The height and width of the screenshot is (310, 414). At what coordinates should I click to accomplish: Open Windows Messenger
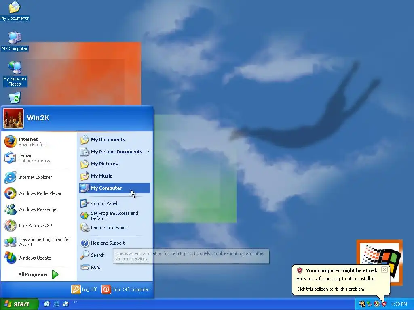pos(38,209)
